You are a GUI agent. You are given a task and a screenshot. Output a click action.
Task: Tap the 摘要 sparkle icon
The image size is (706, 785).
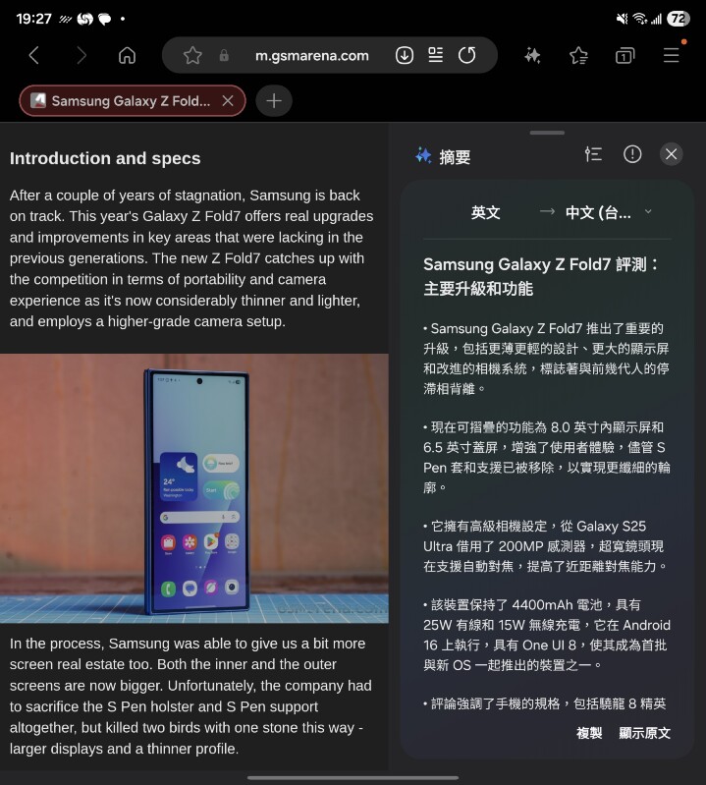423,155
